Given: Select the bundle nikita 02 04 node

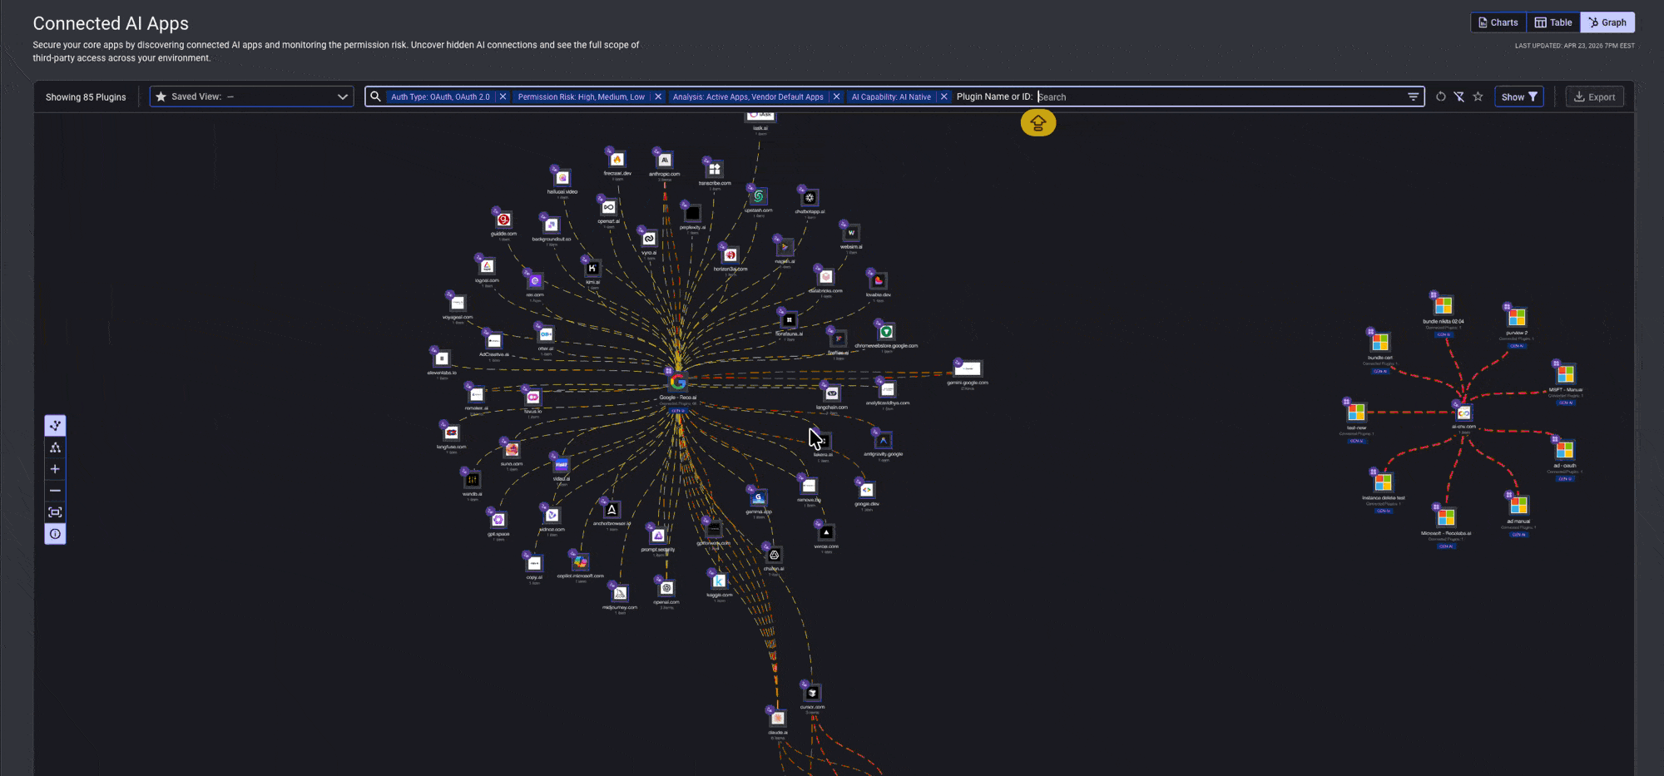Looking at the screenshot, I should (1444, 306).
